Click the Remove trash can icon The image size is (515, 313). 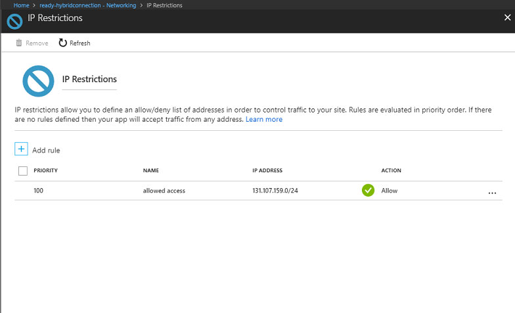tap(19, 43)
